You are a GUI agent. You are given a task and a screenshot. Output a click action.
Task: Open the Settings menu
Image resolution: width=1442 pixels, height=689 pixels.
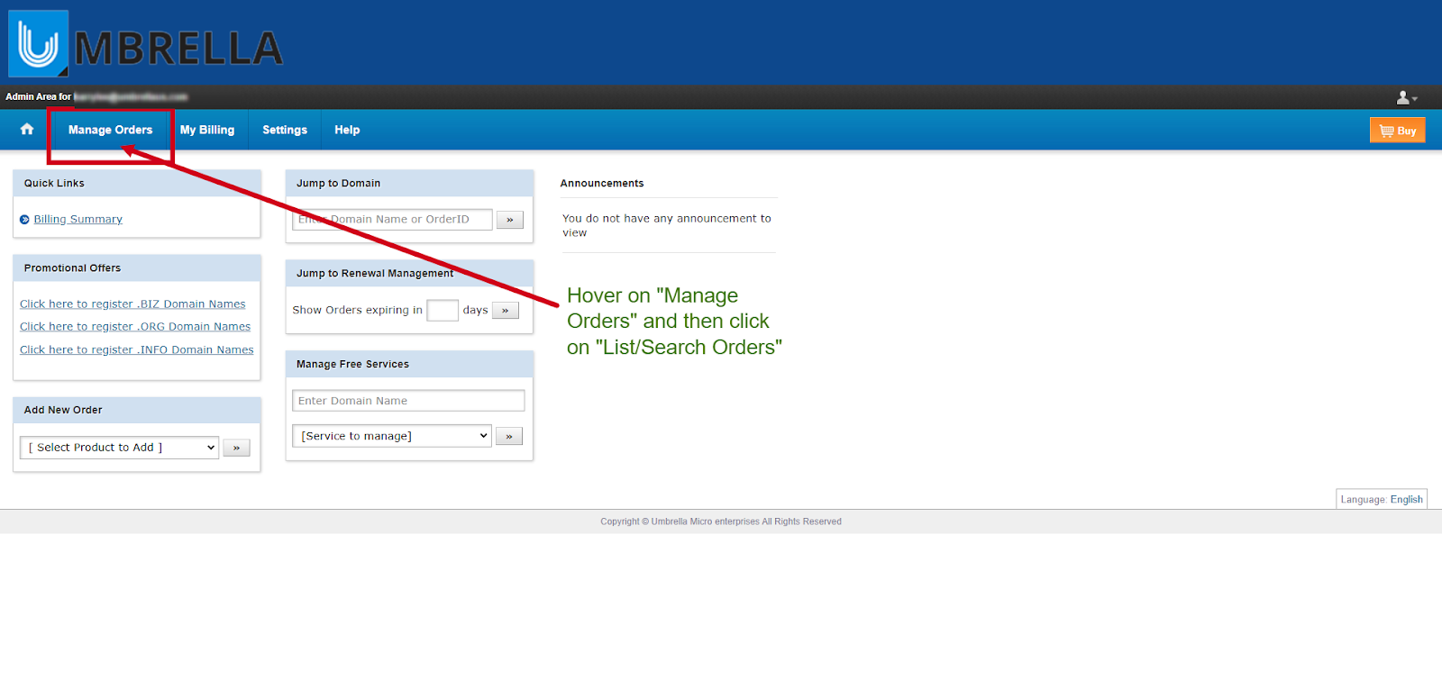click(285, 130)
